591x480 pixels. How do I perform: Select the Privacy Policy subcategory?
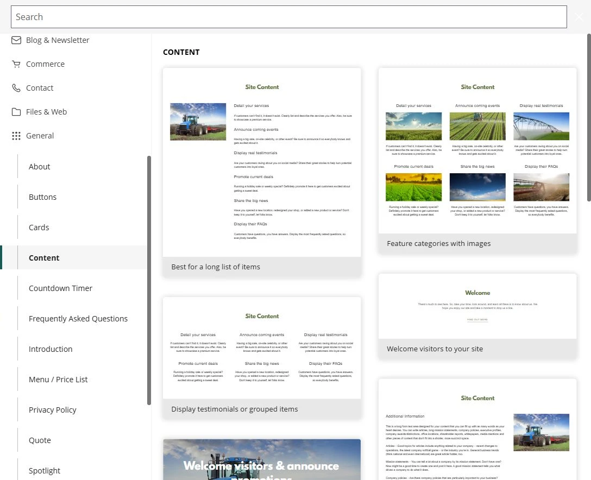click(x=52, y=410)
